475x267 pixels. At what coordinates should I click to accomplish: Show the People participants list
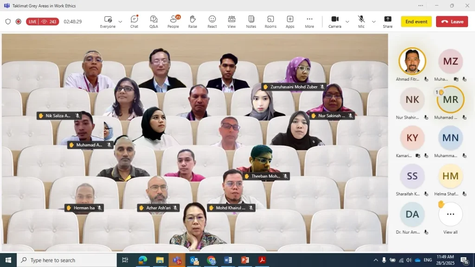tap(173, 21)
